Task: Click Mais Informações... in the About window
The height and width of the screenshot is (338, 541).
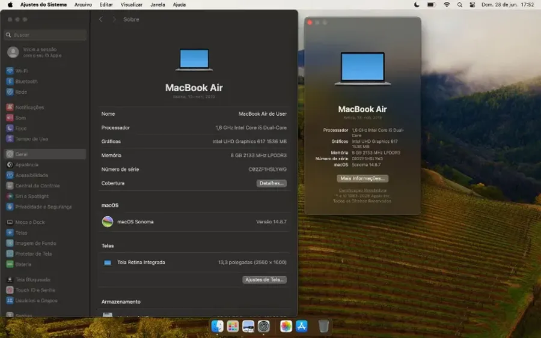Action: point(362,178)
